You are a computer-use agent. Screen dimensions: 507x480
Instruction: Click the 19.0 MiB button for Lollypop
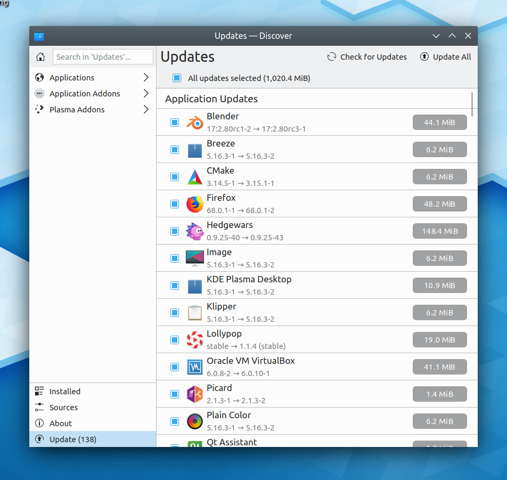(x=439, y=340)
